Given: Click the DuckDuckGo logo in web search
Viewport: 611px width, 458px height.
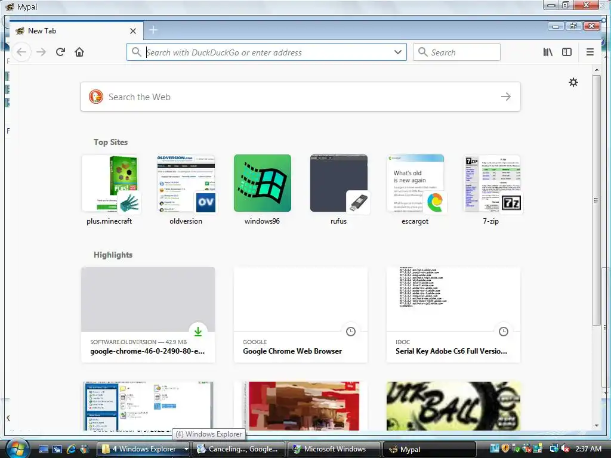Looking at the screenshot, I should tap(96, 97).
